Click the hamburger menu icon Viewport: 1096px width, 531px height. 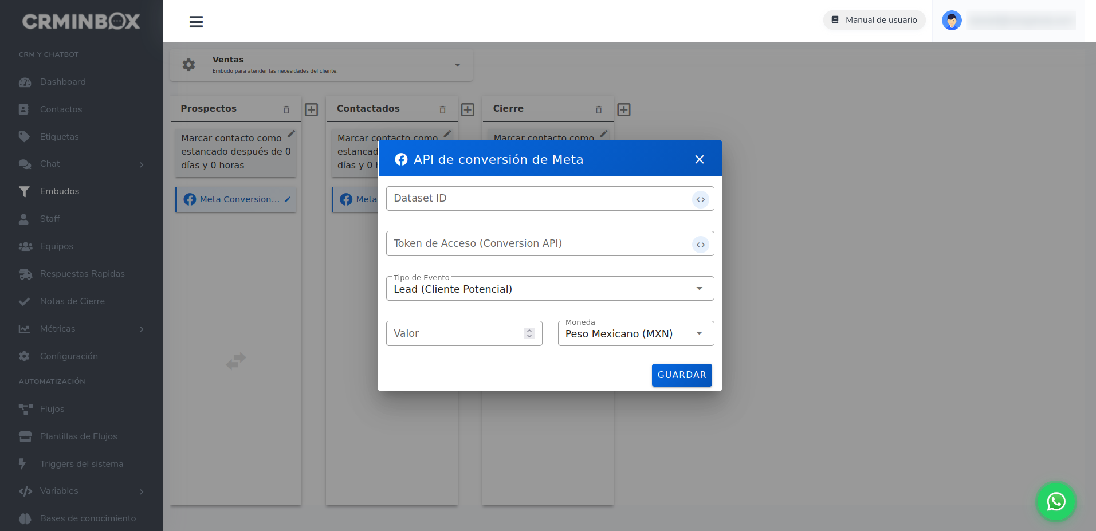click(196, 22)
